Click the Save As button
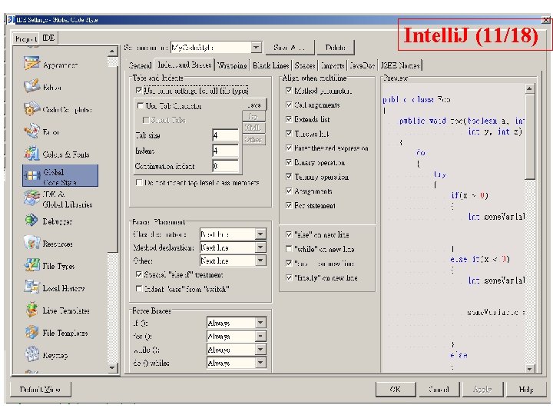The image size is (553, 415). click(x=290, y=48)
